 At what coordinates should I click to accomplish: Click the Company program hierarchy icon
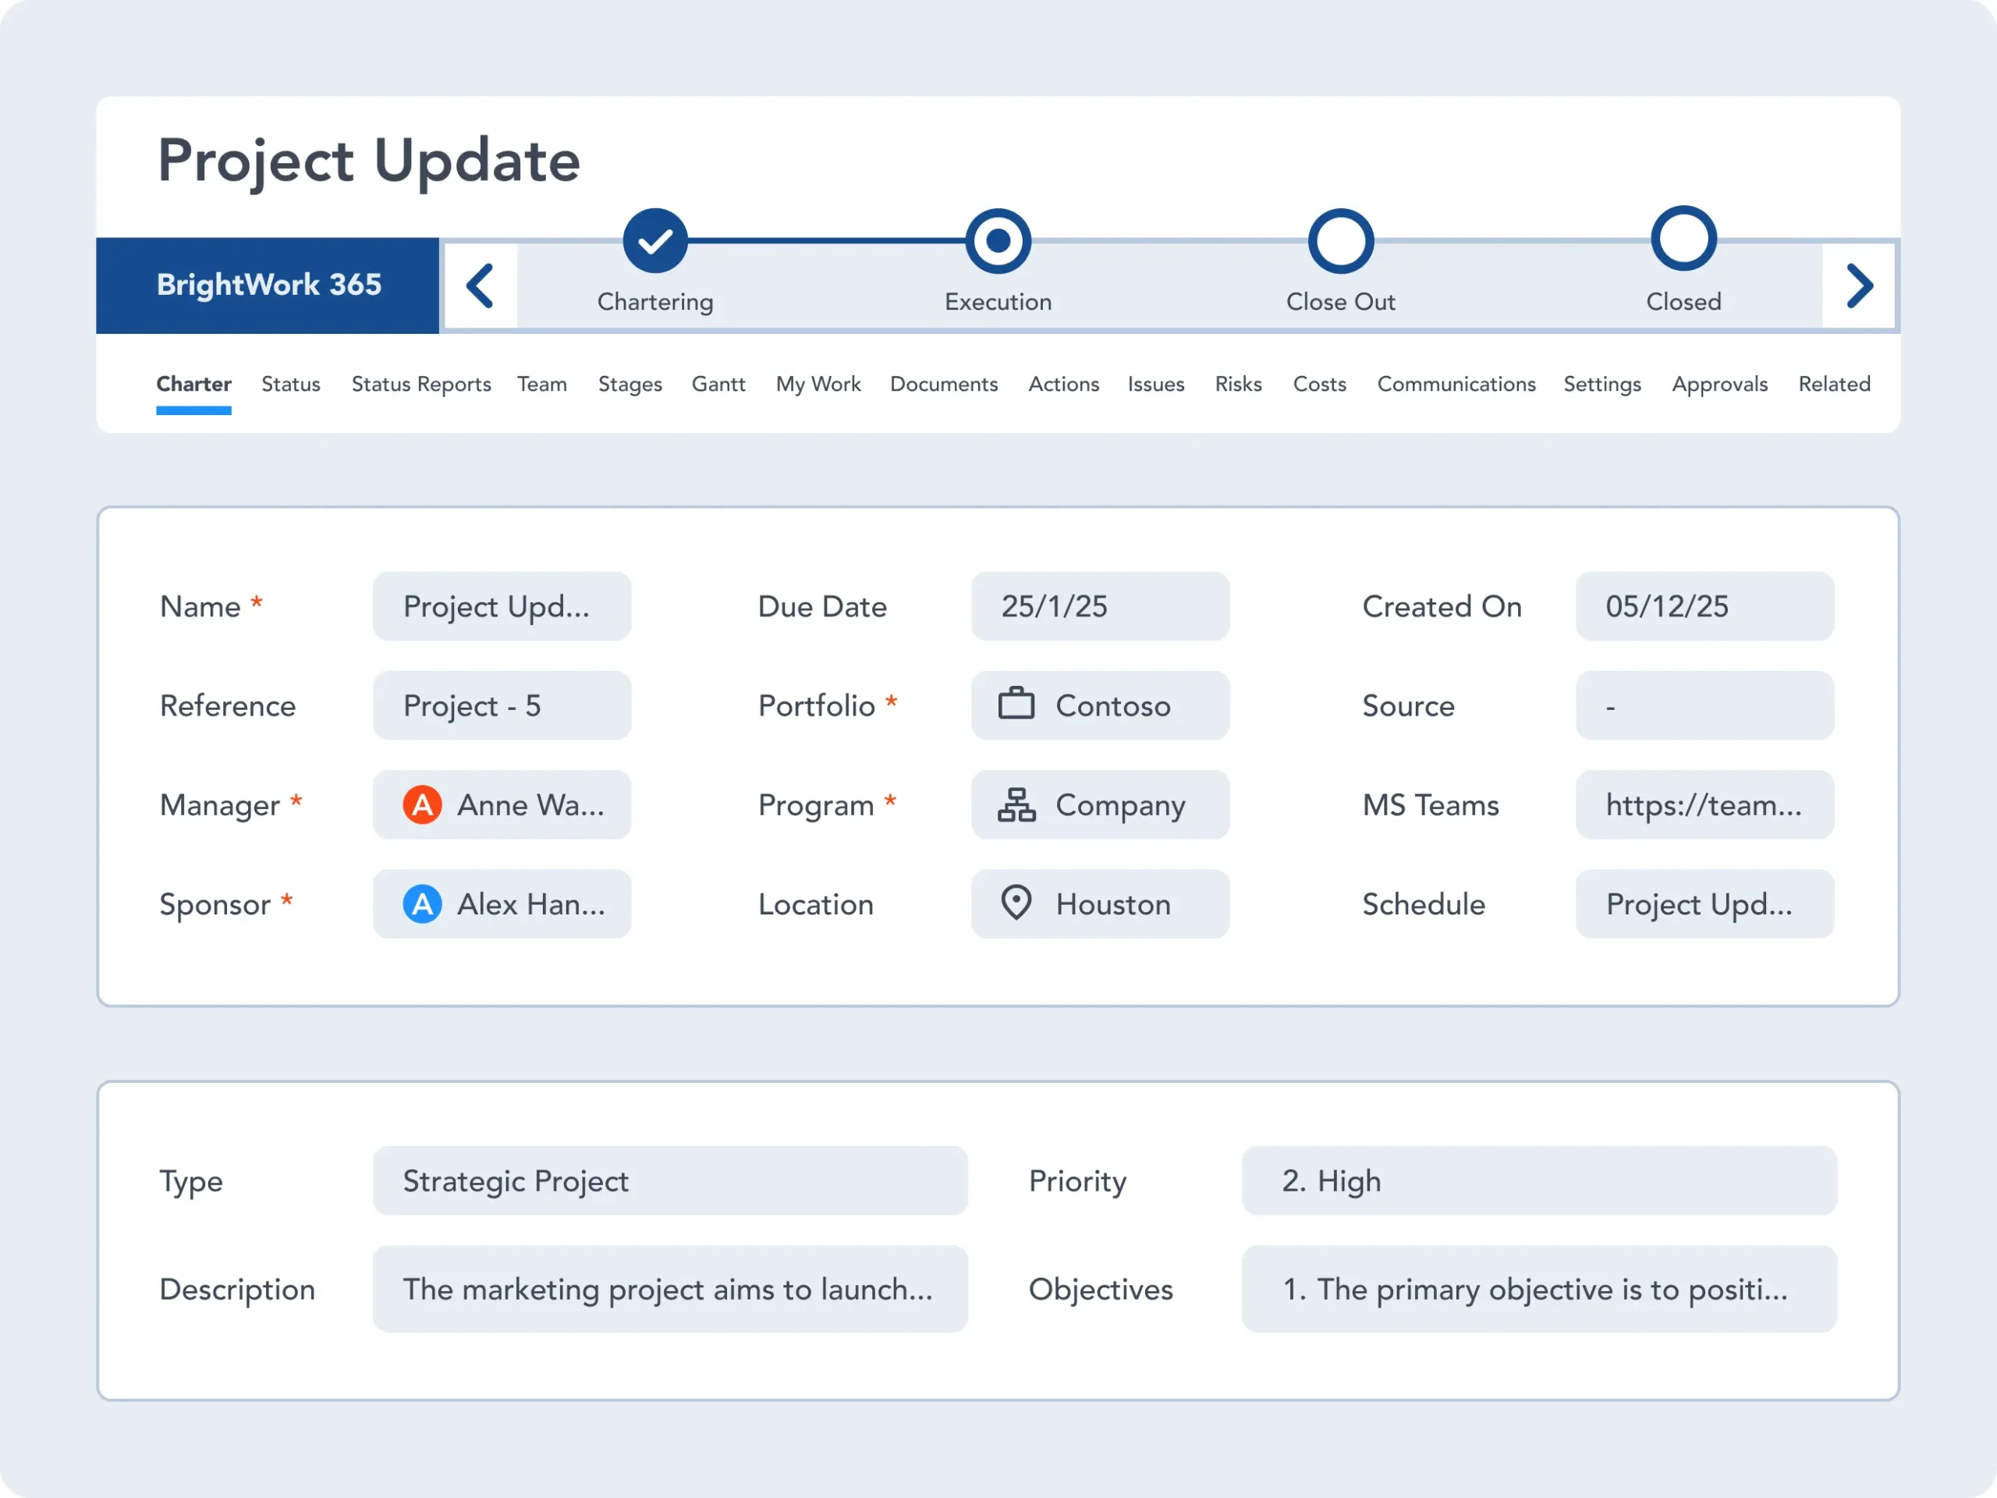1016,804
